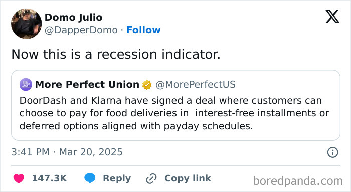Viewport: 351px width, 192px height.
Task: Open the More Perfect Union purple avatar
Action: pyautogui.click(x=26, y=84)
